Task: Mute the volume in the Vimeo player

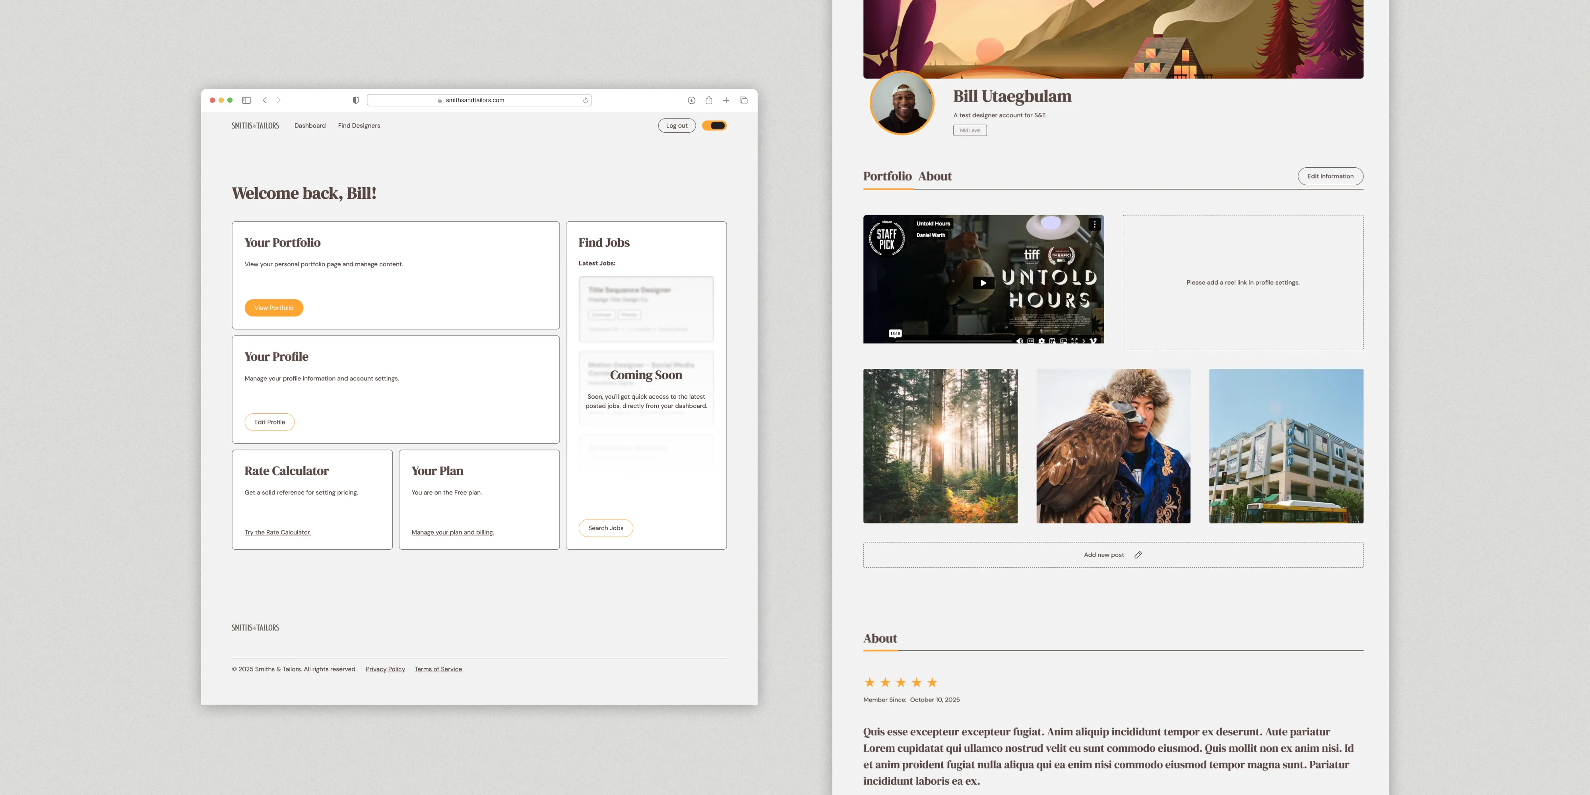Action: (1020, 341)
